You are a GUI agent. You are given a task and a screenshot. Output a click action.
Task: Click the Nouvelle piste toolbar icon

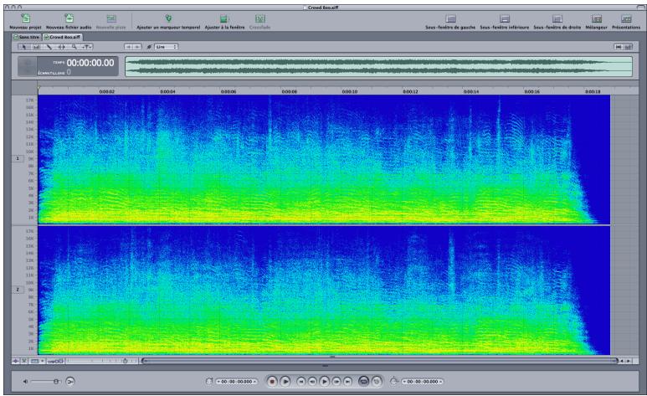(111, 18)
